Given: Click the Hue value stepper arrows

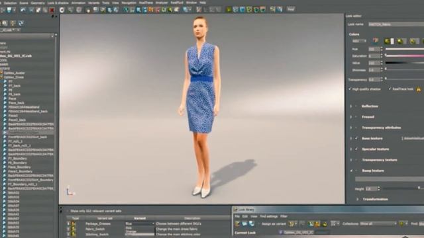Looking at the screenshot, I should tap(382, 49).
